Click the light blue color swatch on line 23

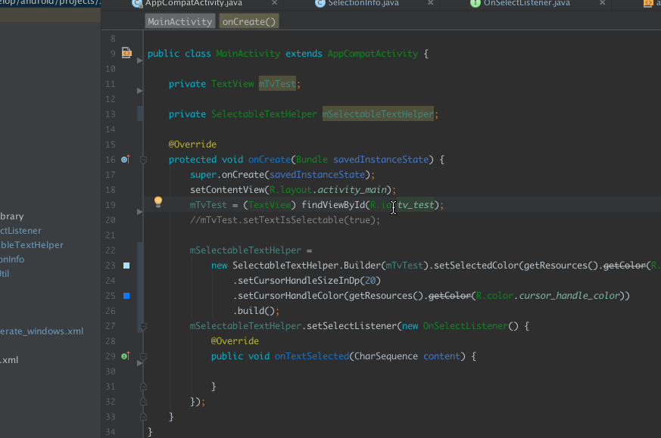[126, 266]
